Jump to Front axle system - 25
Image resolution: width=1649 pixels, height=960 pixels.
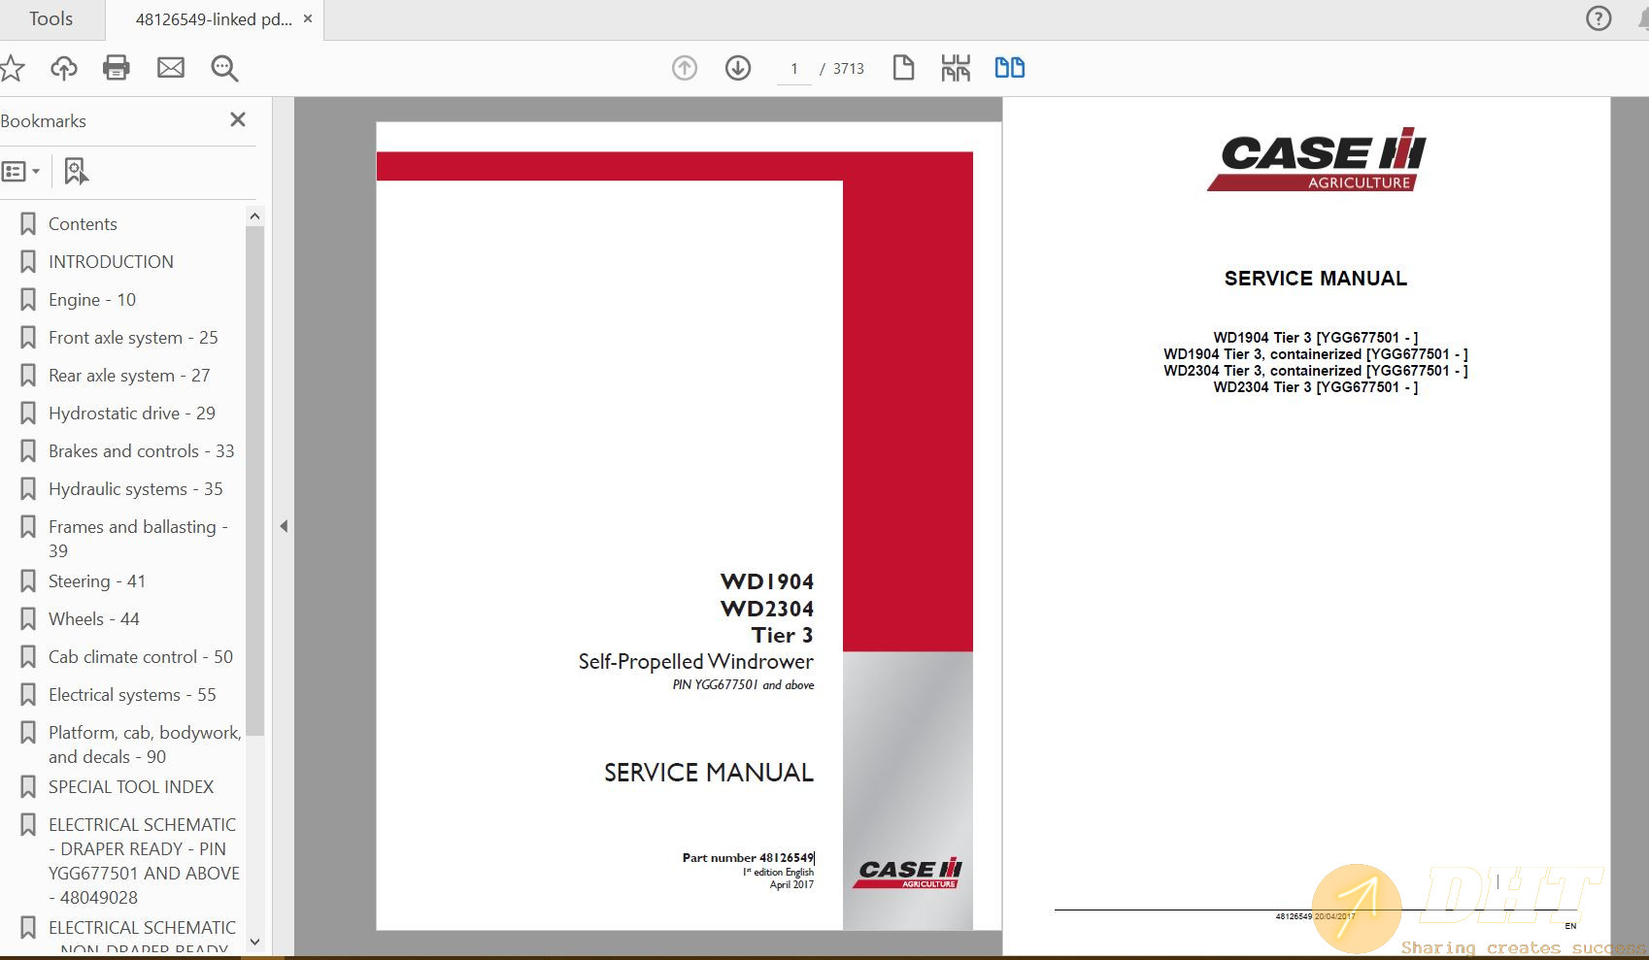click(x=133, y=338)
